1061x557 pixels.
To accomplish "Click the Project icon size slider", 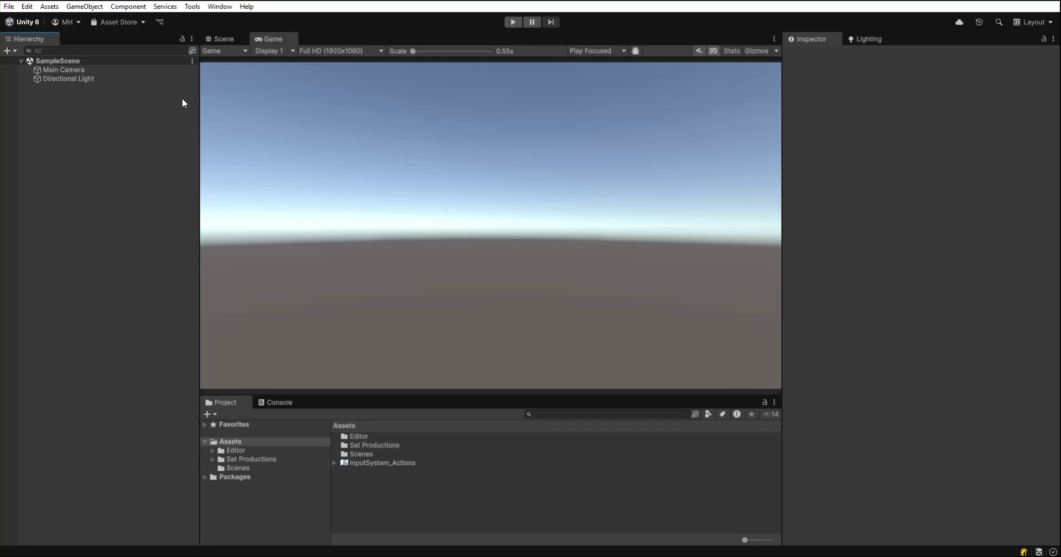I will click(757, 540).
